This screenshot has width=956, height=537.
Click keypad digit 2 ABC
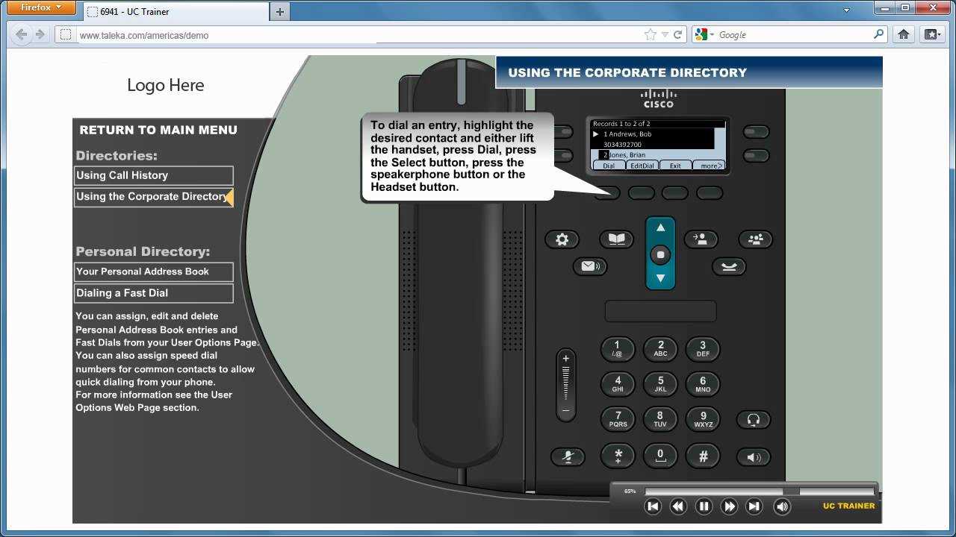[660, 348]
